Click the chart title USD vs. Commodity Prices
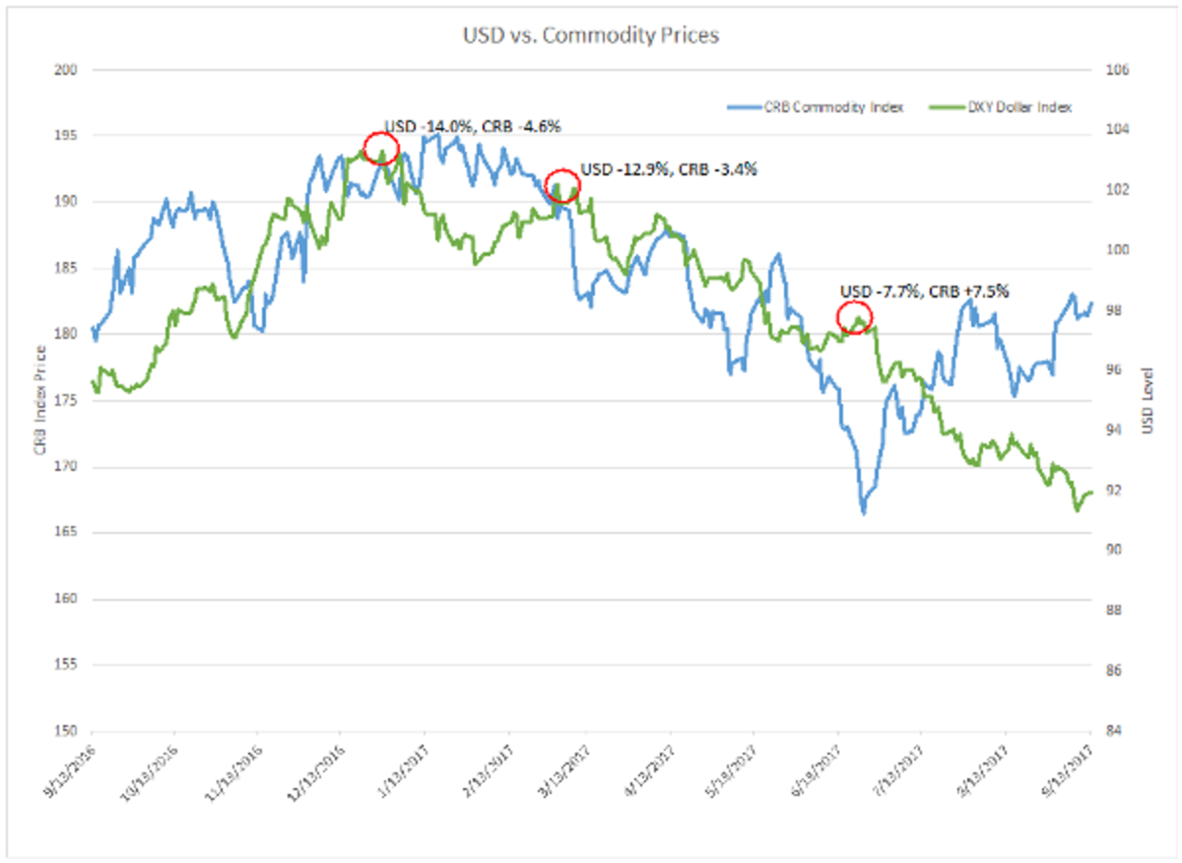The height and width of the screenshot is (863, 1182). [591, 36]
